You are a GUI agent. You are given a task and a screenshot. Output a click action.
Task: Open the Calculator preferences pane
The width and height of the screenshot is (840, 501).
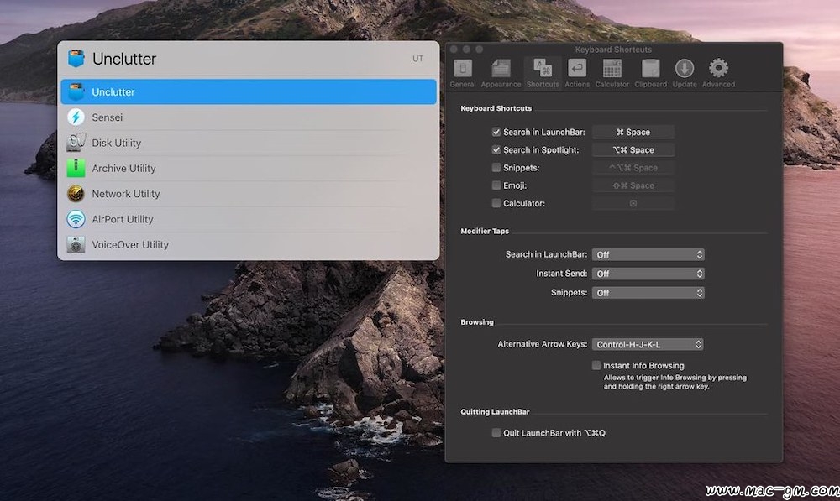tap(612, 73)
